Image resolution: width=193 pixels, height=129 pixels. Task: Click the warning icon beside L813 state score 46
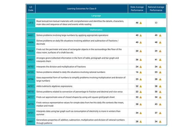(x=141, y=23)
